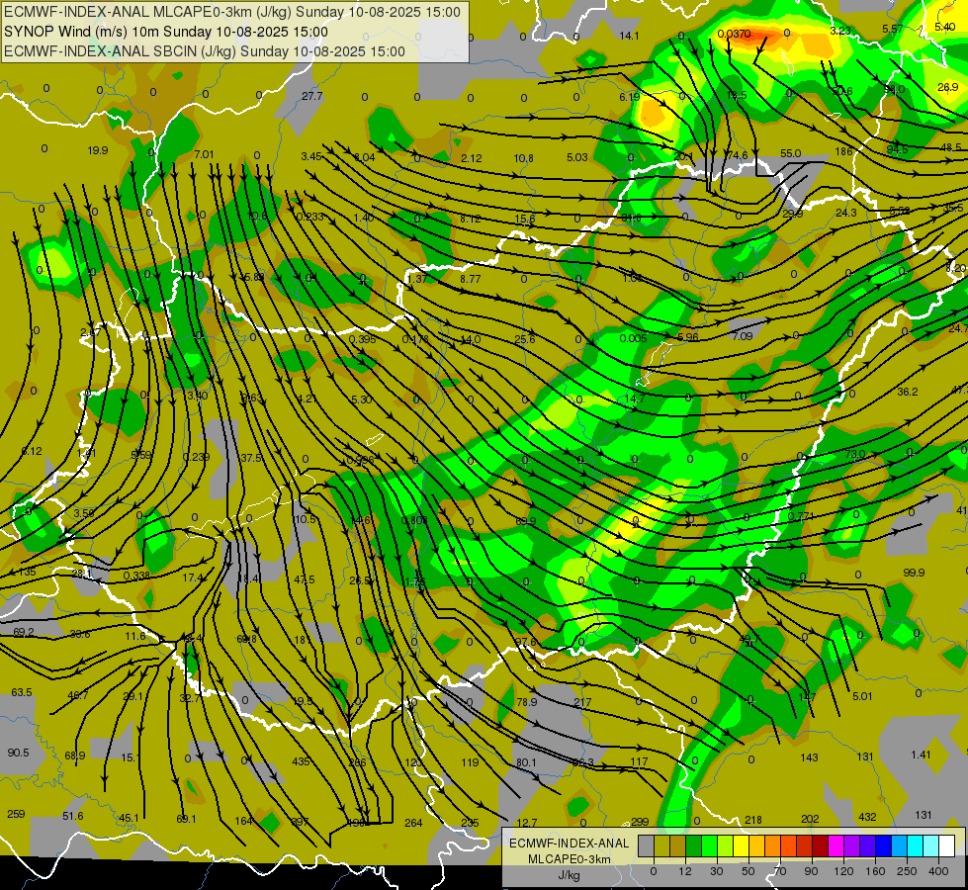Click the map value 218
The width and height of the screenshot is (968, 890).
tap(753, 820)
